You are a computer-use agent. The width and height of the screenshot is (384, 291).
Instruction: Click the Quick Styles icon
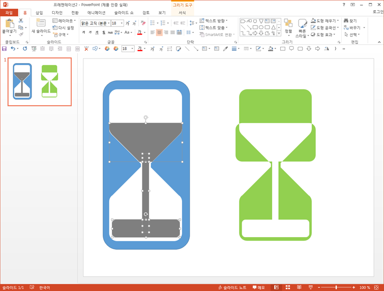(302, 24)
